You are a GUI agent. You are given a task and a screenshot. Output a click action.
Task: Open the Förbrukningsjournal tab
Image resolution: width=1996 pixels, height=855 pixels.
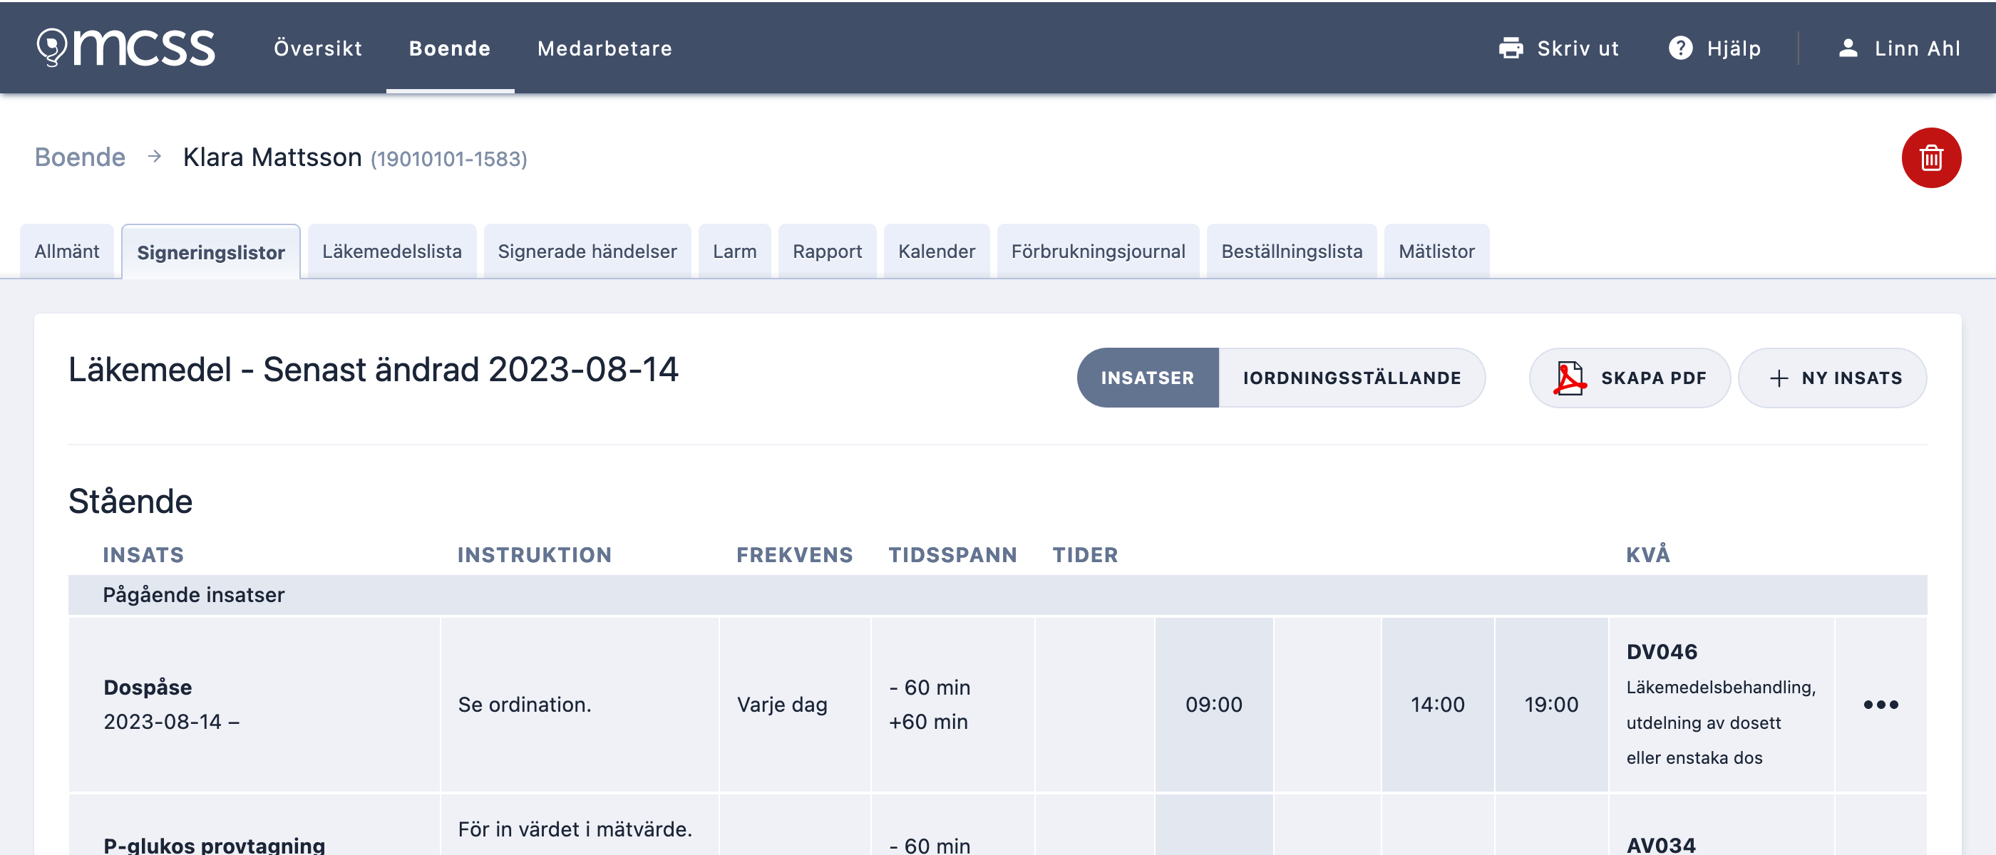(1097, 252)
